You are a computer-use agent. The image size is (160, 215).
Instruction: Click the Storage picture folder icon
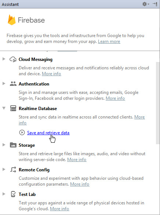click(x=13, y=145)
